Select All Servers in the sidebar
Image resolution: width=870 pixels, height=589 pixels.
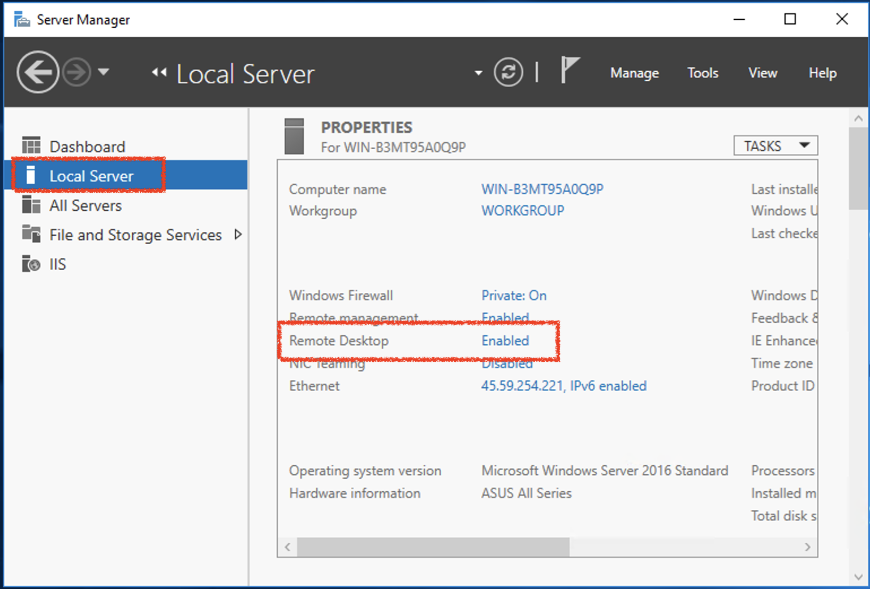(x=126, y=205)
